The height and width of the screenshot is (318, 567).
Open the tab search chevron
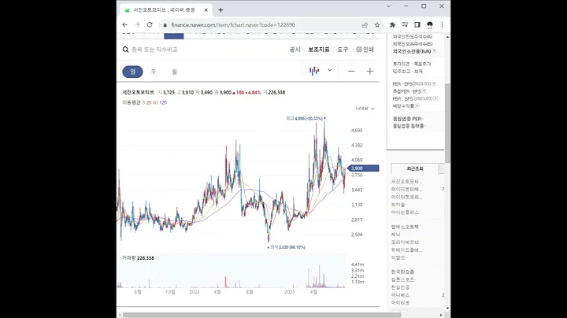click(x=389, y=6)
